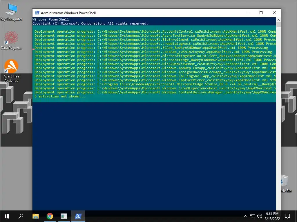The width and height of the screenshot is (297, 222).
Task: Open File Explorer from the taskbar
Action: [36, 216]
